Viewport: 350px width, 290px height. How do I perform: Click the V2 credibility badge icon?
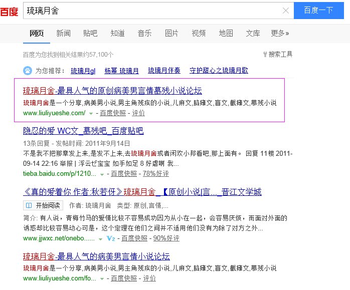point(113,238)
